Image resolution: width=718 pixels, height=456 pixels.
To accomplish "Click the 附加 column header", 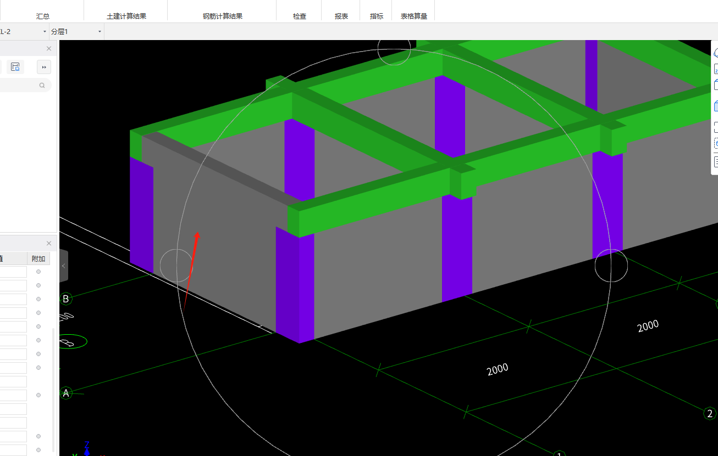I will 38,258.
